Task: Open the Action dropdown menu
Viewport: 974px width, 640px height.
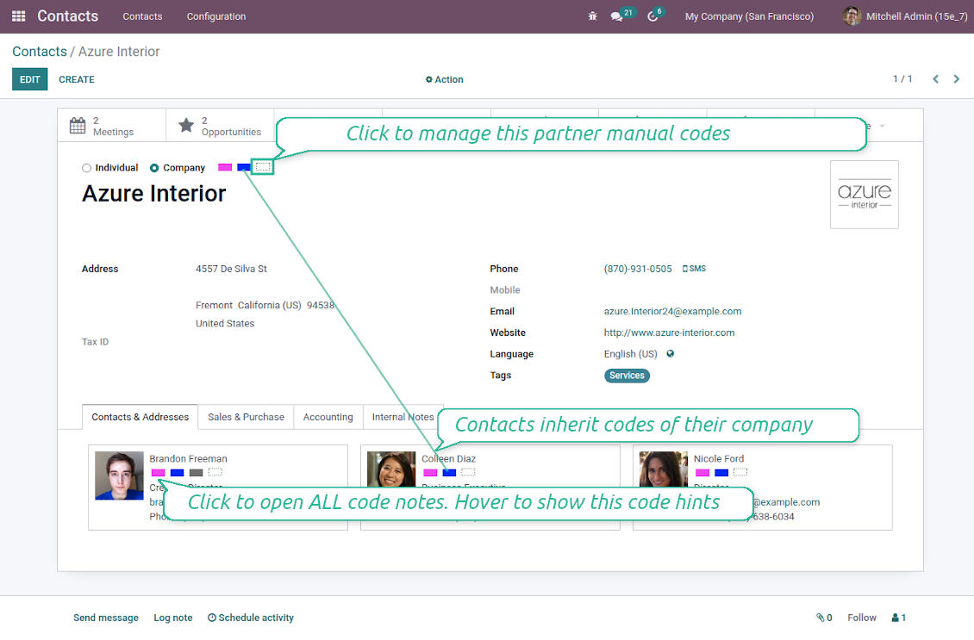Action: pyautogui.click(x=444, y=79)
